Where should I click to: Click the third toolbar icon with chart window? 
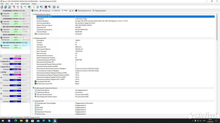(9, 7)
